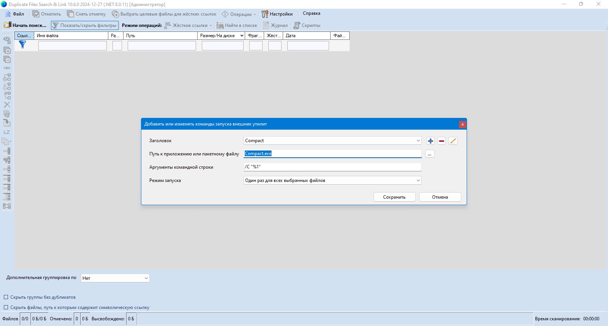Click the LZ compression icon in sidebar
The image size is (608, 326).
7,132
